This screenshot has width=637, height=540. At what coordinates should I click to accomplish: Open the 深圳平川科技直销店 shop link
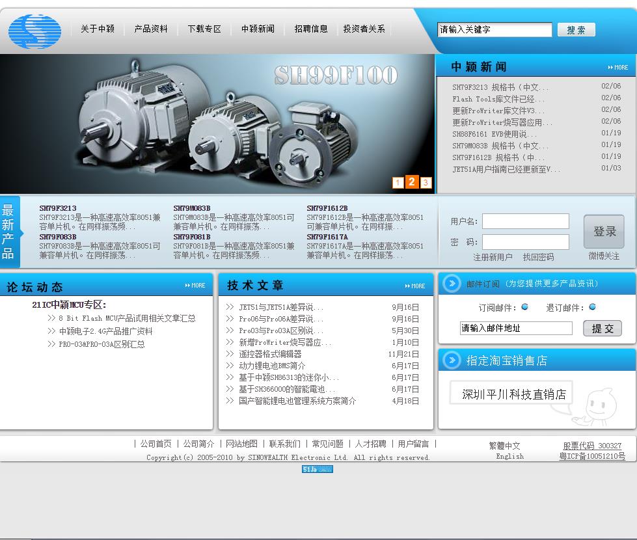point(513,394)
